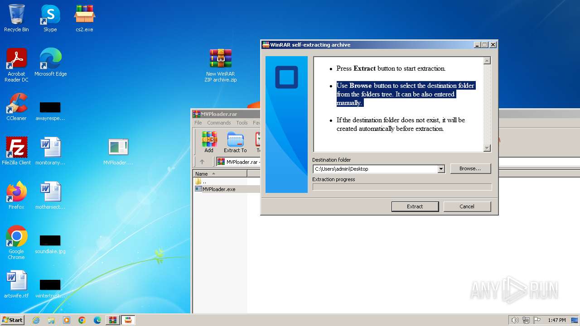This screenshot has width=580, height=326.
Task: Open the Action Center flag icon
Action: (x=536, y=320)
